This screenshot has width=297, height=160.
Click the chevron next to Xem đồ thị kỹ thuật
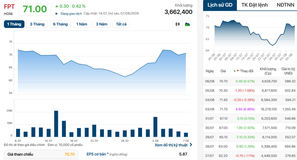(191, 145)
